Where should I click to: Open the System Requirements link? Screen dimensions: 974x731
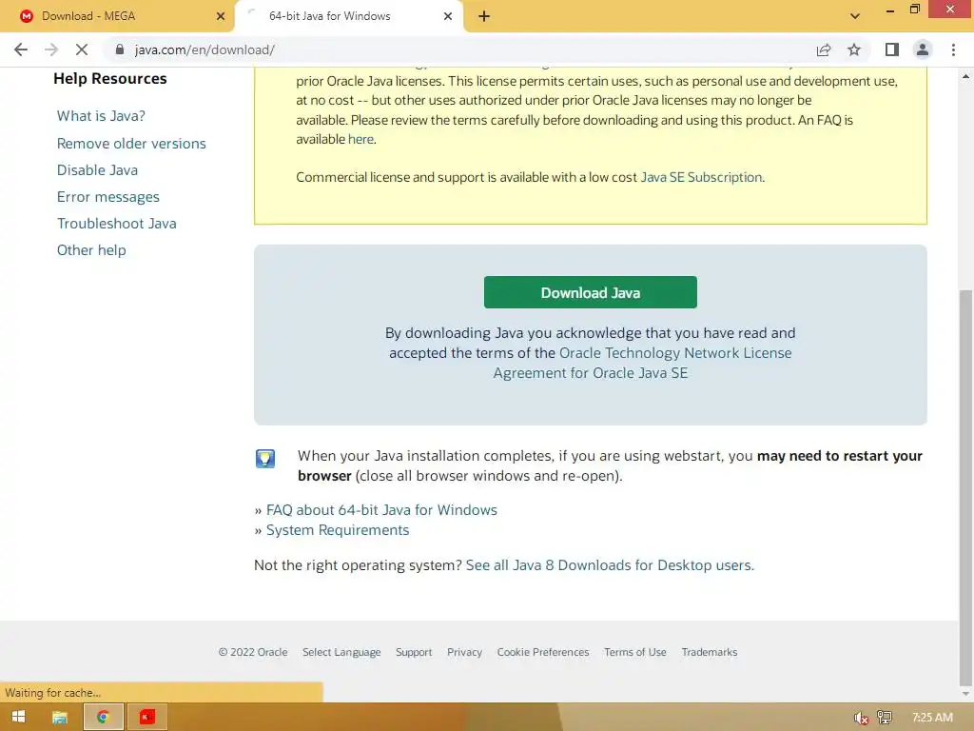pyautogui.click(x=338, y=530)
